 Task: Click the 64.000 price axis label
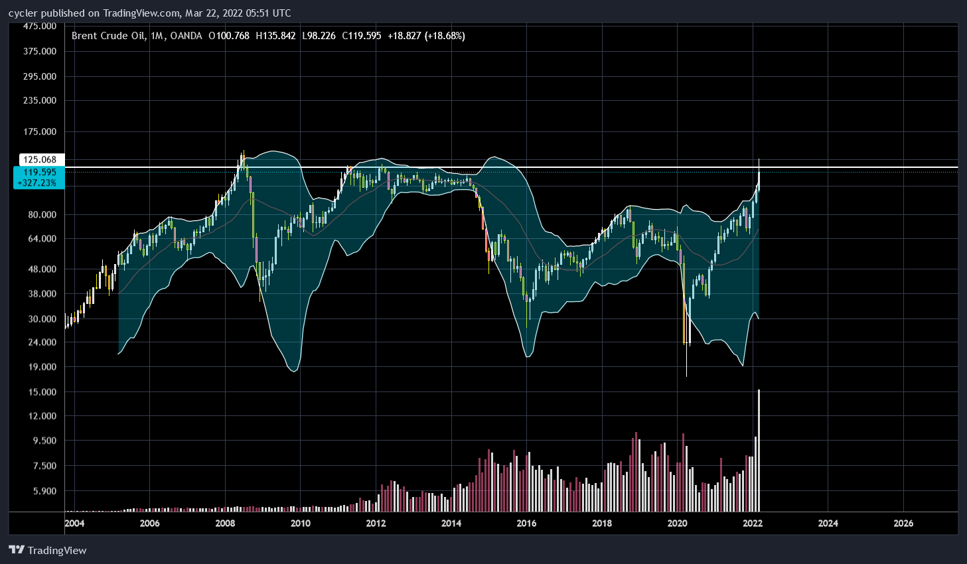click(x=42, y=238)
